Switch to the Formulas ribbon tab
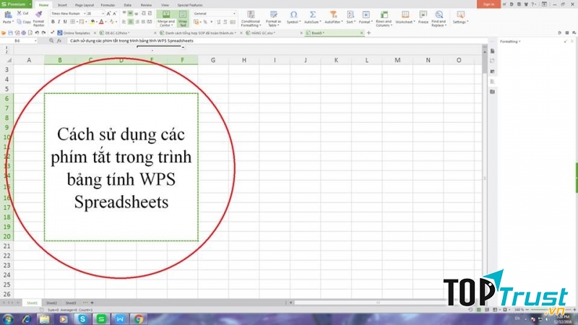This screenshot has width=578, height=325. [x=108, y=5]
